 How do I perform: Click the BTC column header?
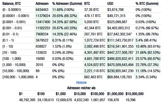[87, 4]
